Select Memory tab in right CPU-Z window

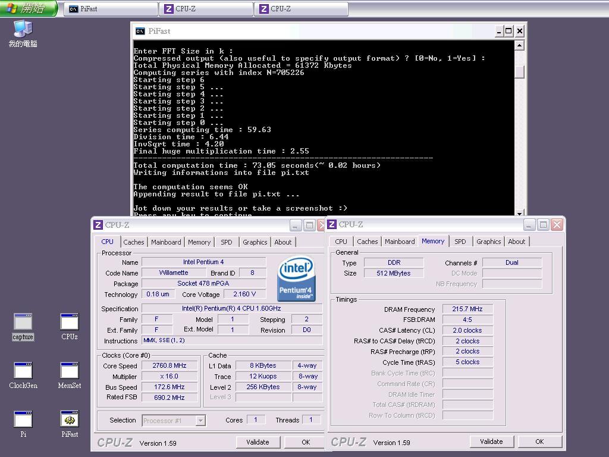tap(433, 241)
